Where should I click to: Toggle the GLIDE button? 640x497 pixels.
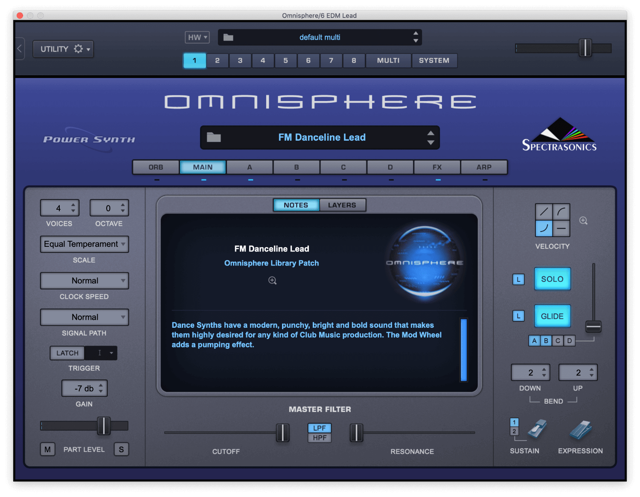point(552,316)
